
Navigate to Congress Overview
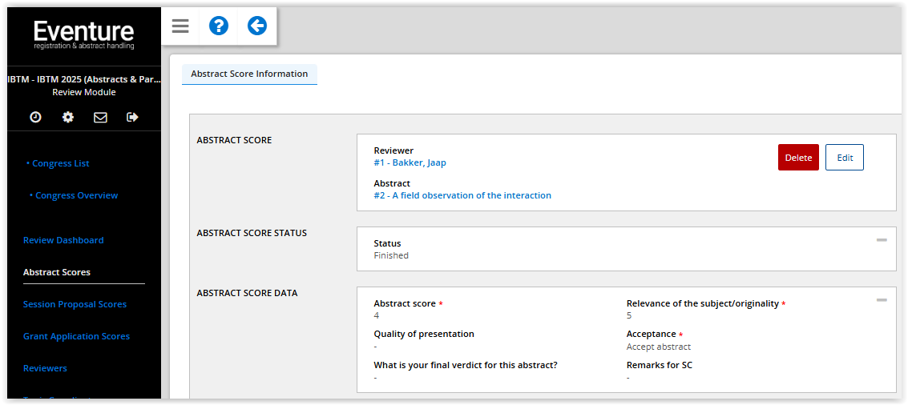coord(76,195)
